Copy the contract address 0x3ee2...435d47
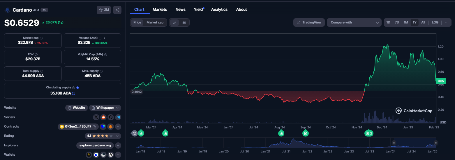The image size is (455, 160). point(94,127)
